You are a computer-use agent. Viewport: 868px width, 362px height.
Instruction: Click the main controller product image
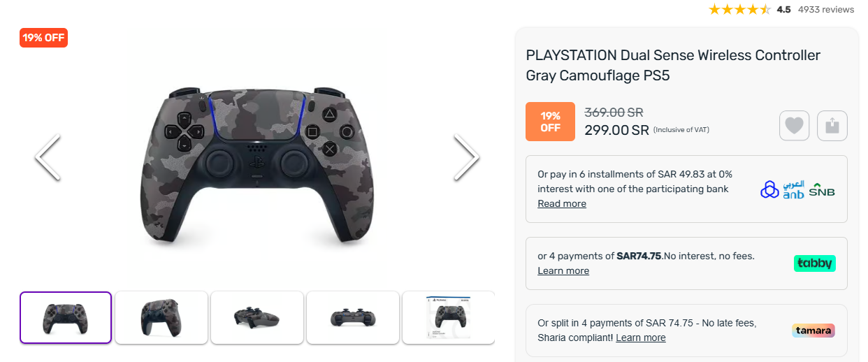[256, 164]
